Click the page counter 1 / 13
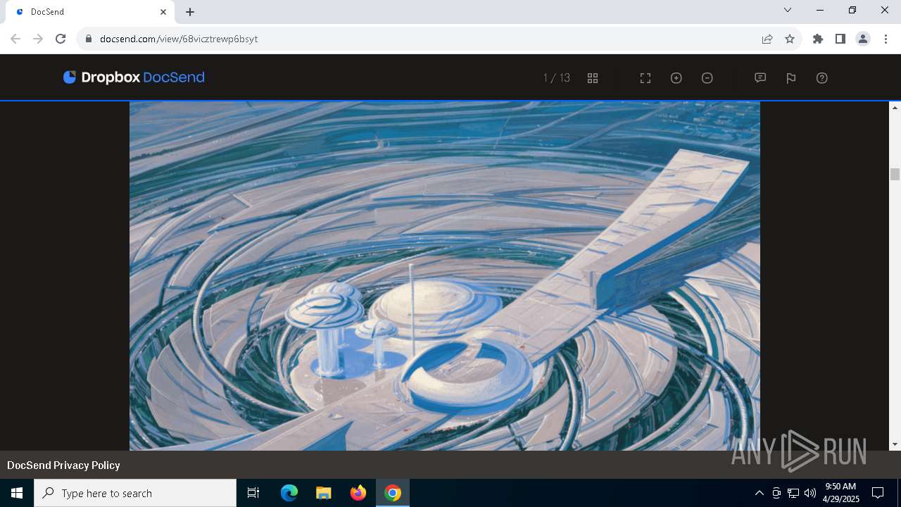 pyautogui.click(x=556, y=78)
